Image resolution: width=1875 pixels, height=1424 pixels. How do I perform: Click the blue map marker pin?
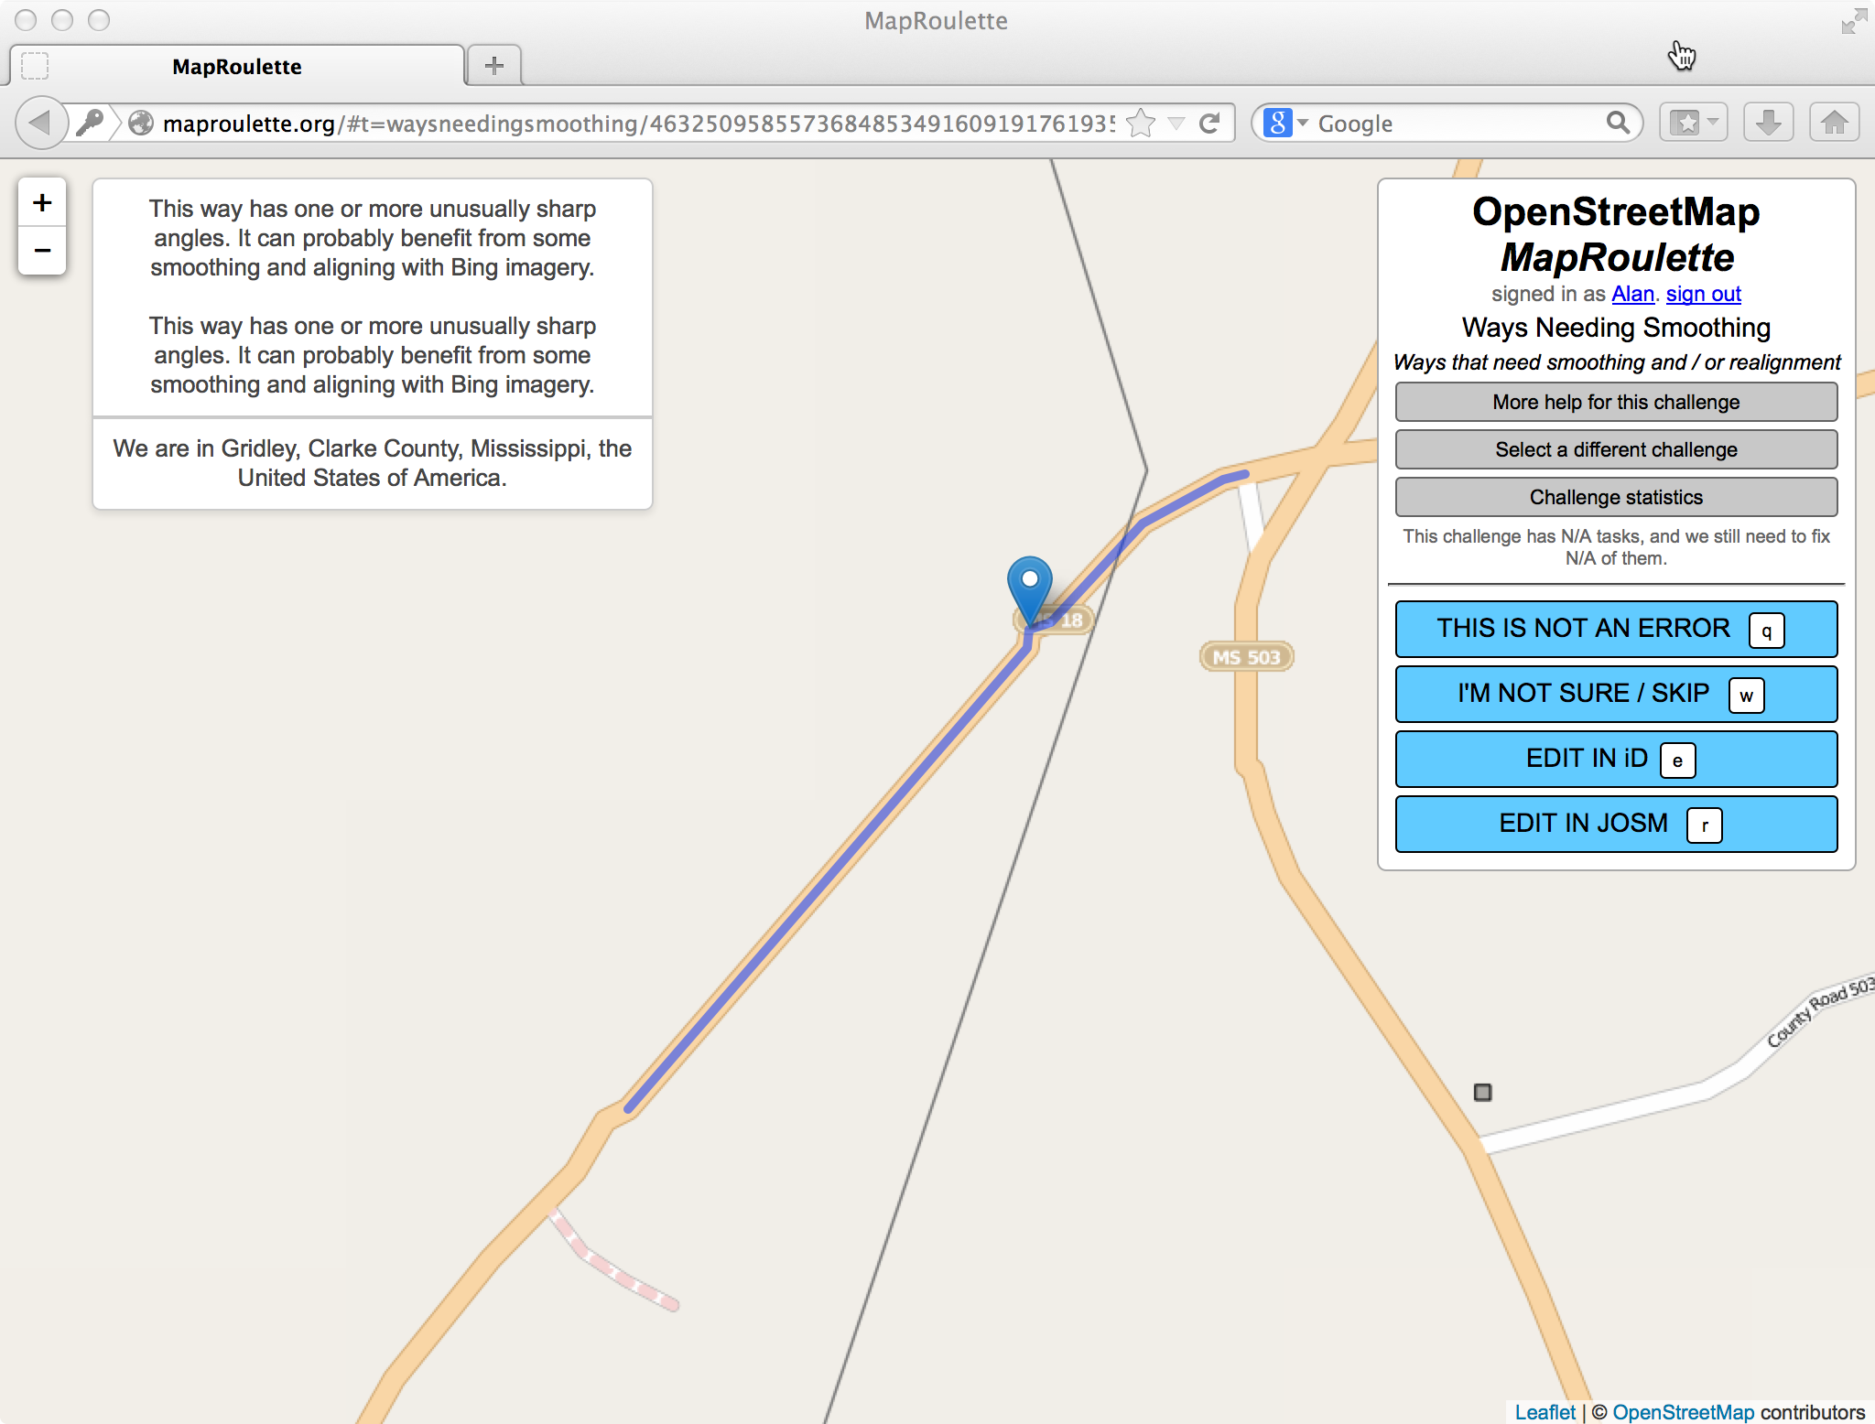tap(1029, 587)
